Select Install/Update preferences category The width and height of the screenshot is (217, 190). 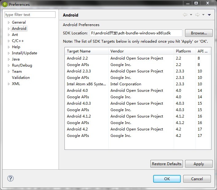[25, 53]
